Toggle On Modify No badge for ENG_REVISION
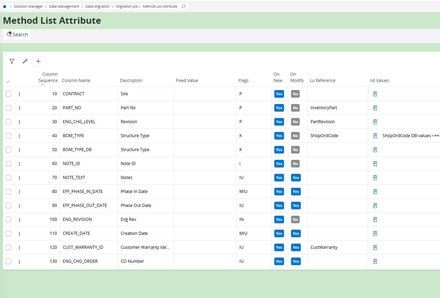The height and width of the screenshot is (298, 440). pos(296,219)
